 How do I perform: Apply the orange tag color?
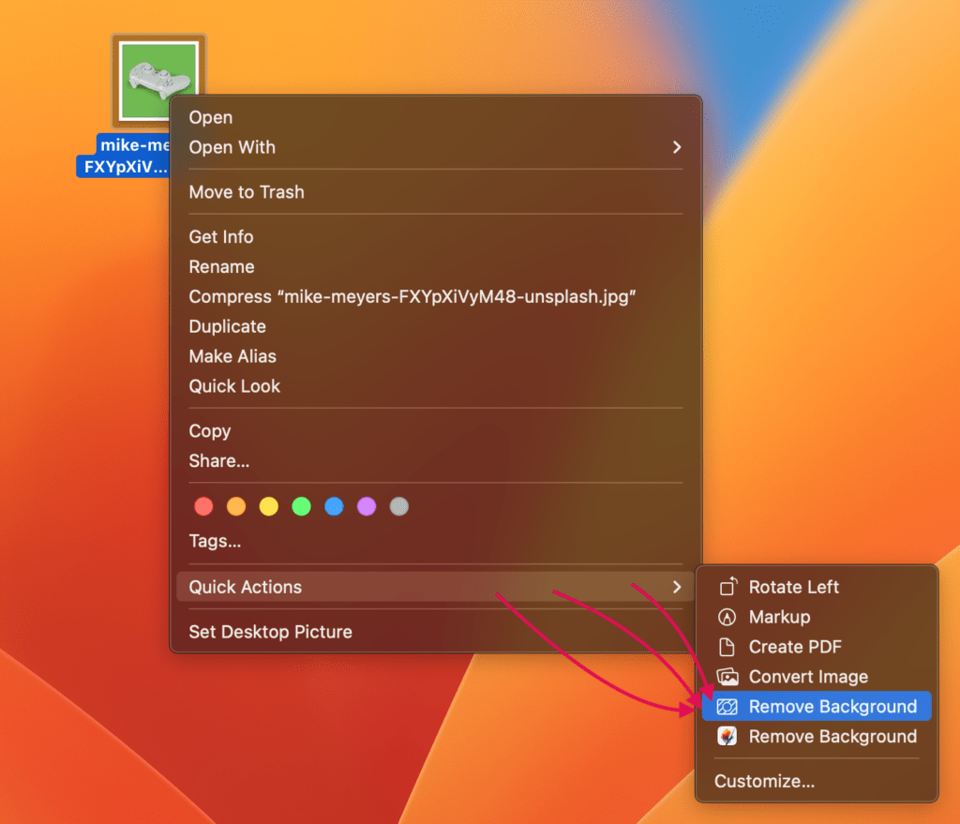[236, 507]
